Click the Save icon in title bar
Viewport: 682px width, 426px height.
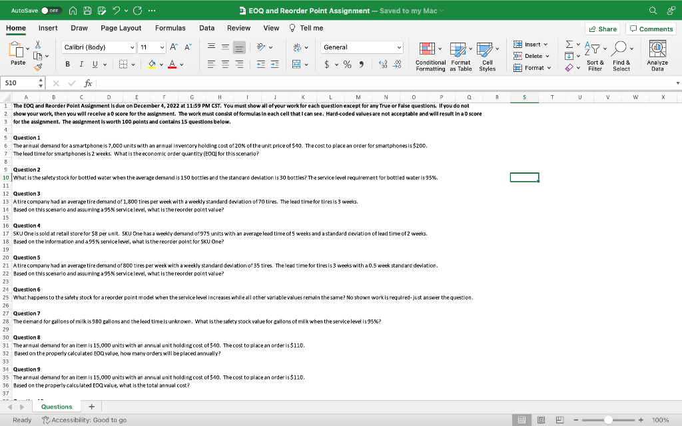click(x=87, y=11)
